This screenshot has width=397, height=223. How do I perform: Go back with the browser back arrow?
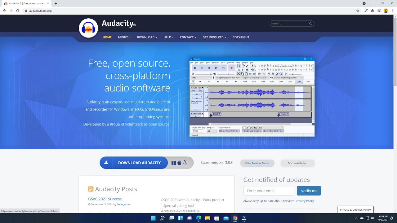coord(4,11)
